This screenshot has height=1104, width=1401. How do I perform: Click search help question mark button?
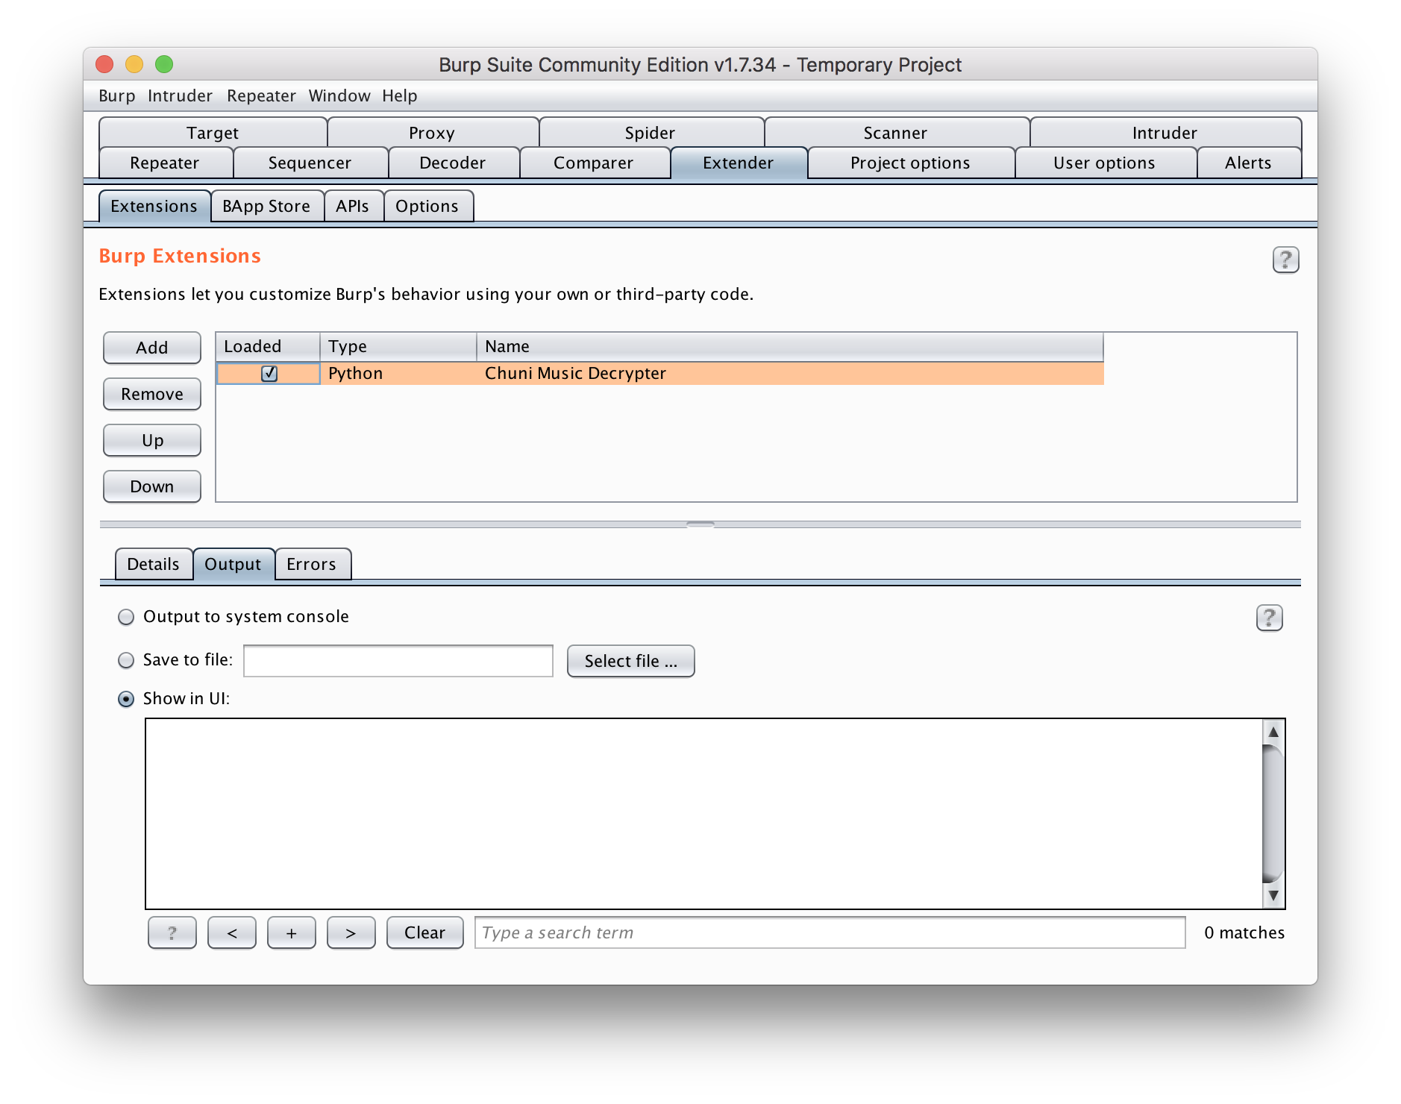click(172, 932)
